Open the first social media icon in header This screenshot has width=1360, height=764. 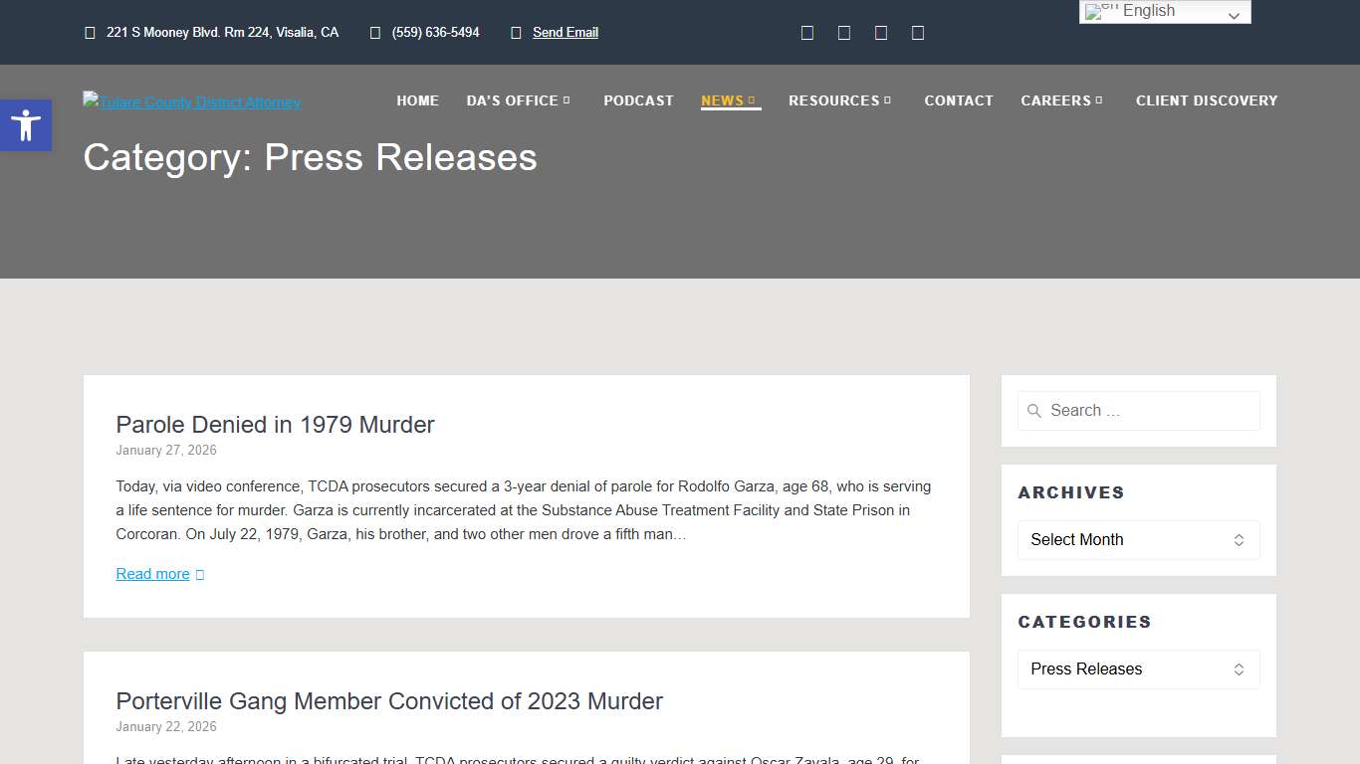click(x=807, y=32)
